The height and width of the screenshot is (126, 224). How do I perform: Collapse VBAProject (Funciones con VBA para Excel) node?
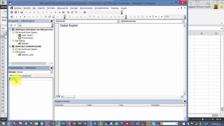[10, 29]
